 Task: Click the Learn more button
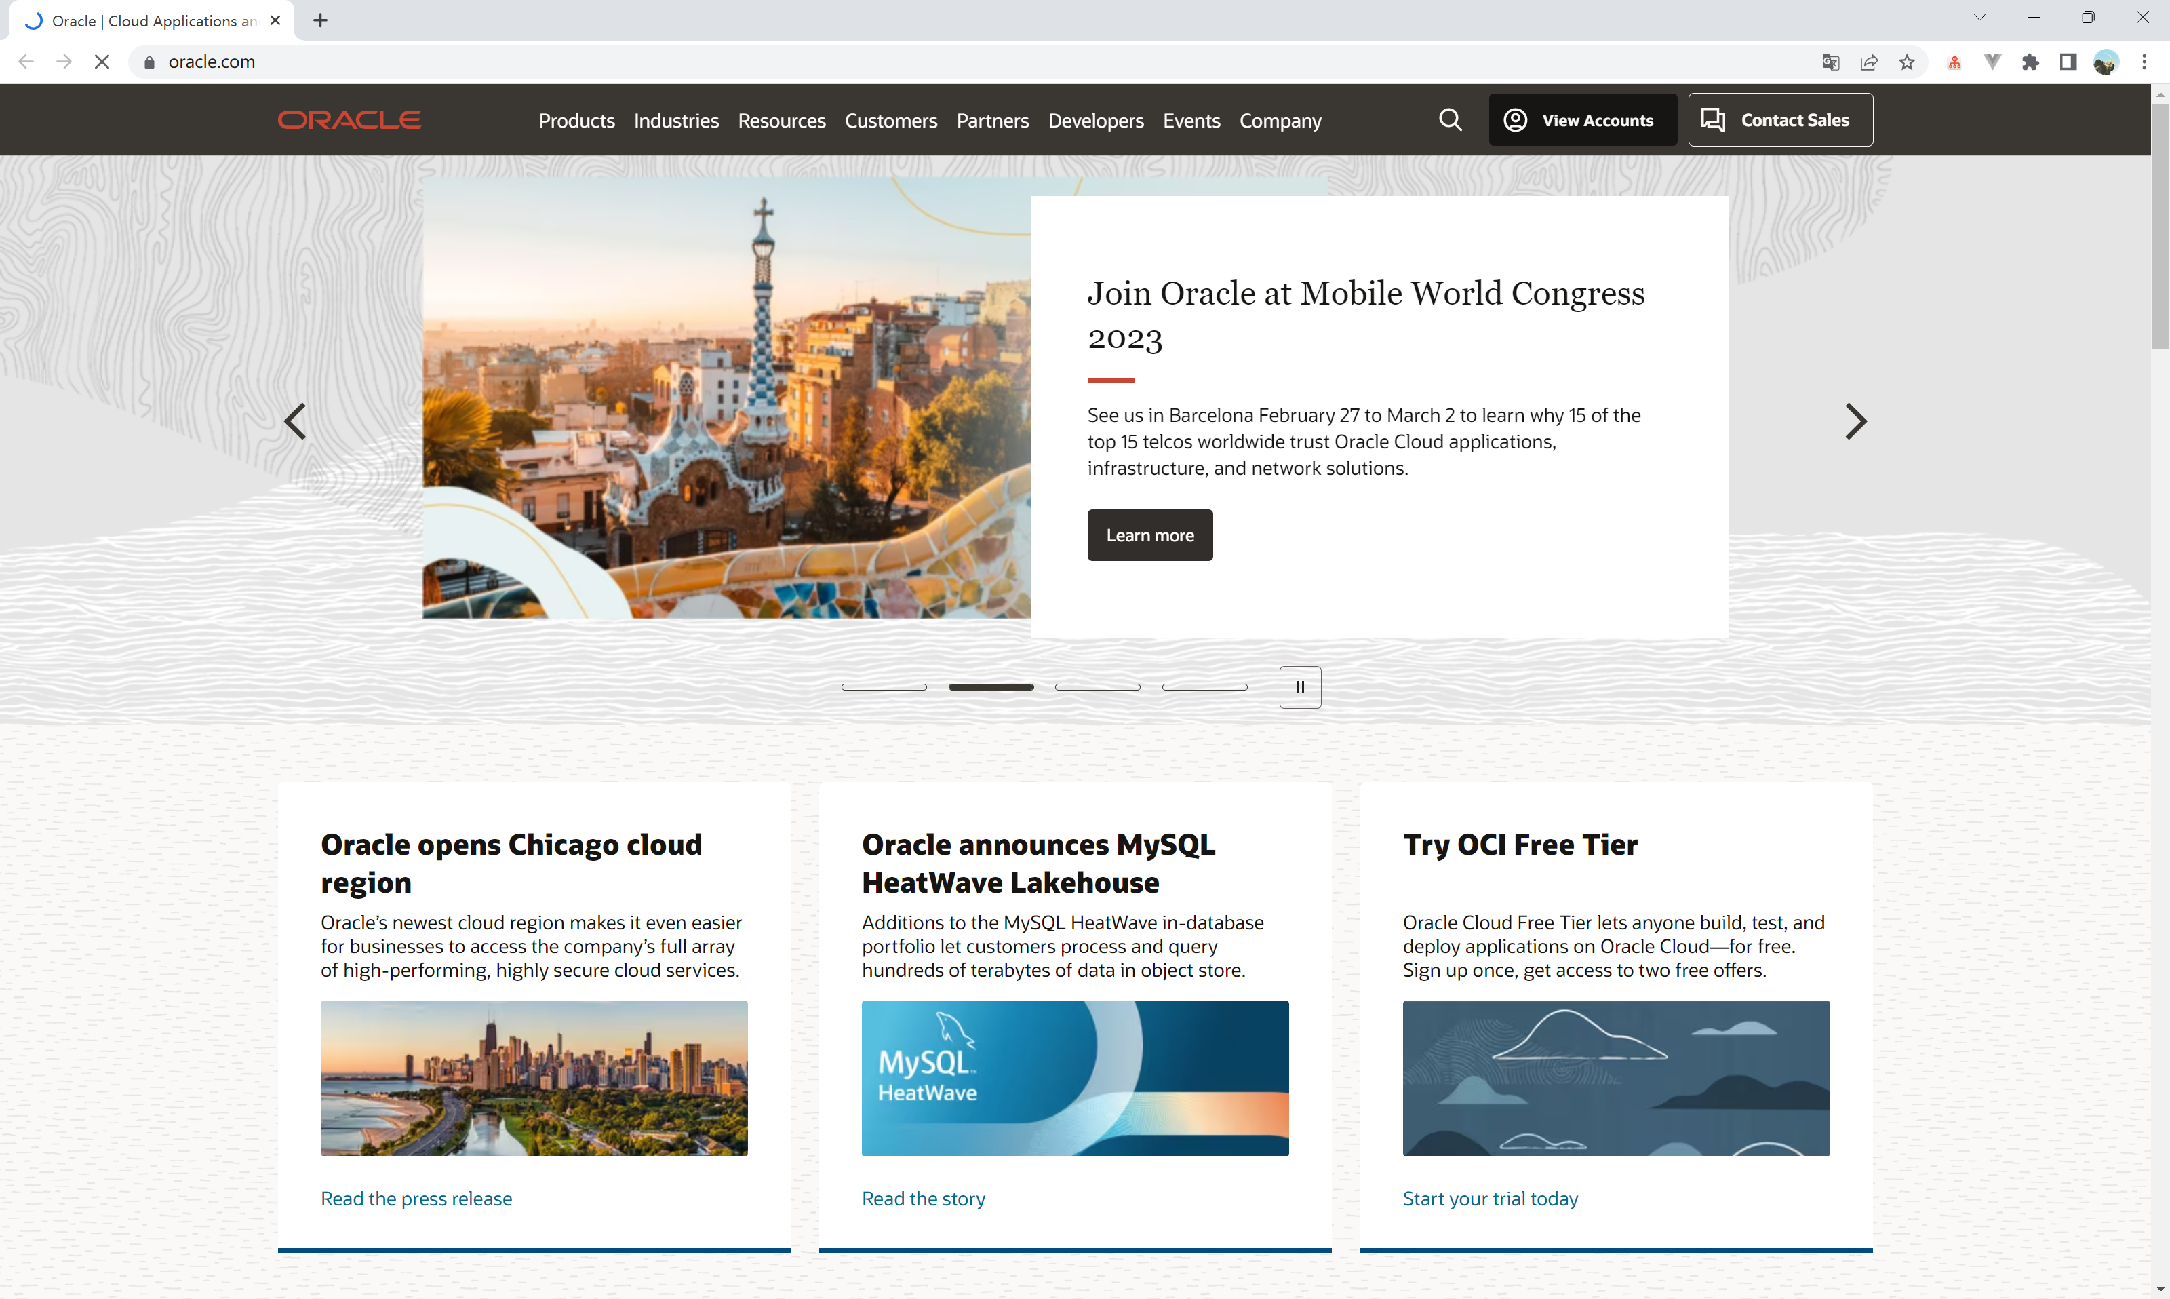1149,535
